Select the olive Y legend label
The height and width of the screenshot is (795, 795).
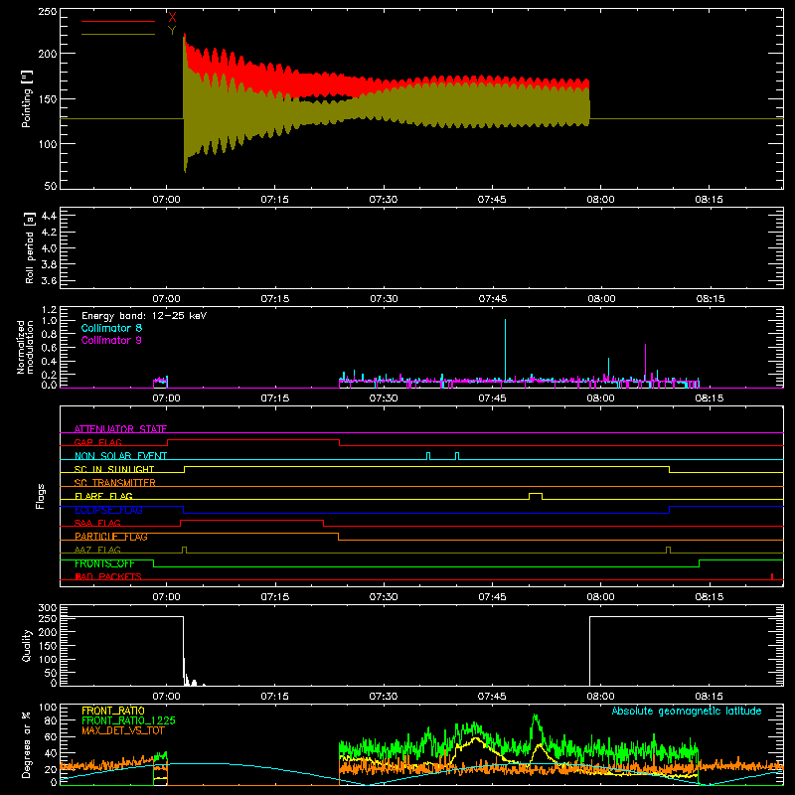coord(172,31)
